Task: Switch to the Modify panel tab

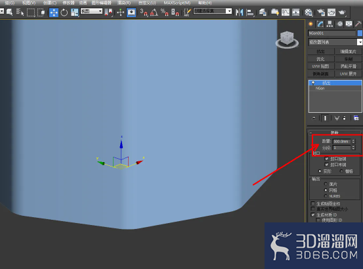Action: tap(320, 24)
